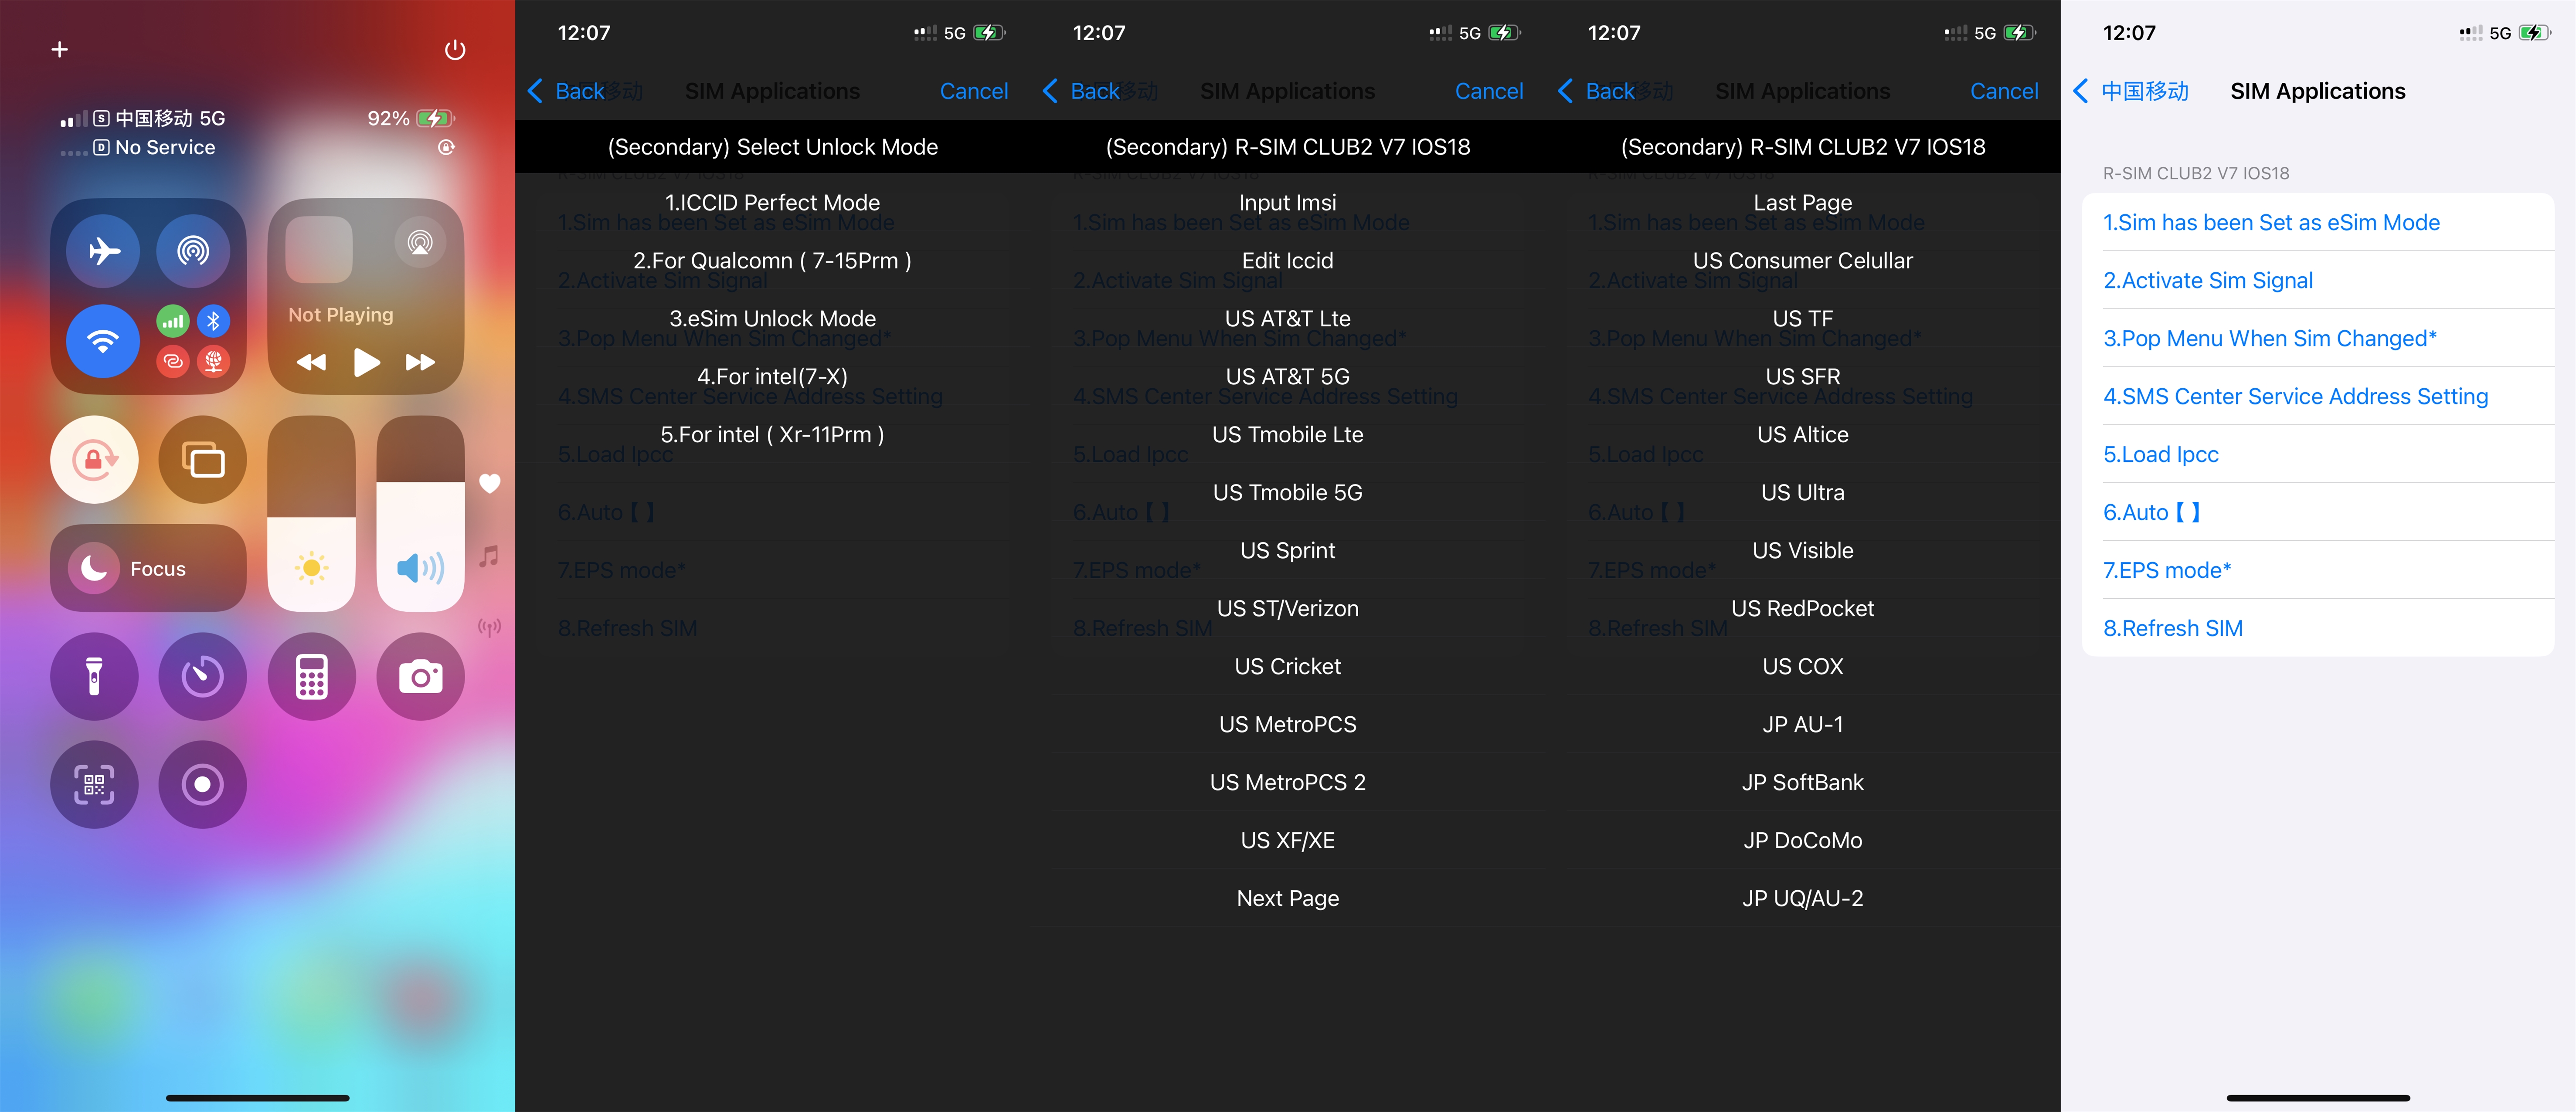Go to Last Page of carriers
Screen dimensions: 2576x1112
coord(1803,203)
